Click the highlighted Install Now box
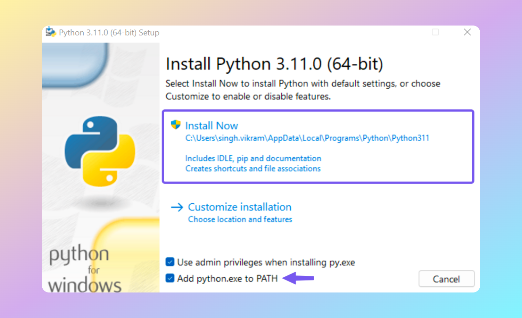The width and height of the screenshot is (522, 318). [318, 146]
